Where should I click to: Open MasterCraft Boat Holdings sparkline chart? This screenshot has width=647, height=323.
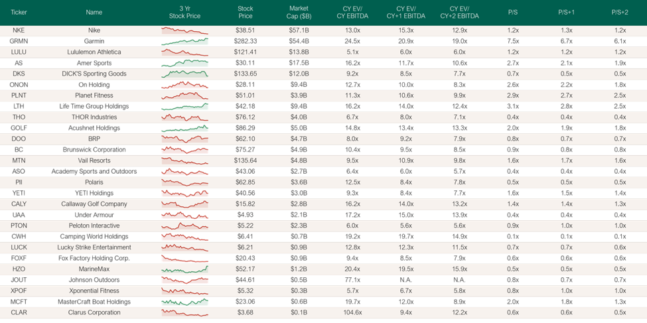pyautogui.click(x=185, y=302)
